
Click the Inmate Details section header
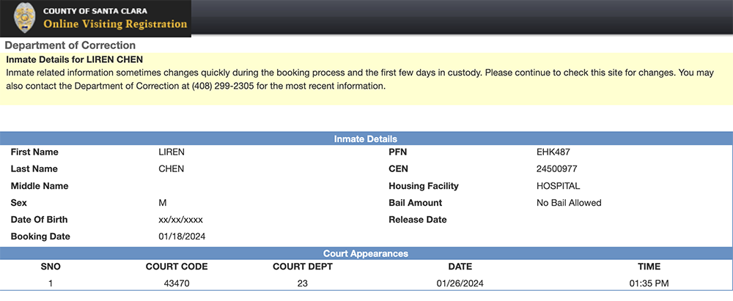click(366, 139)
